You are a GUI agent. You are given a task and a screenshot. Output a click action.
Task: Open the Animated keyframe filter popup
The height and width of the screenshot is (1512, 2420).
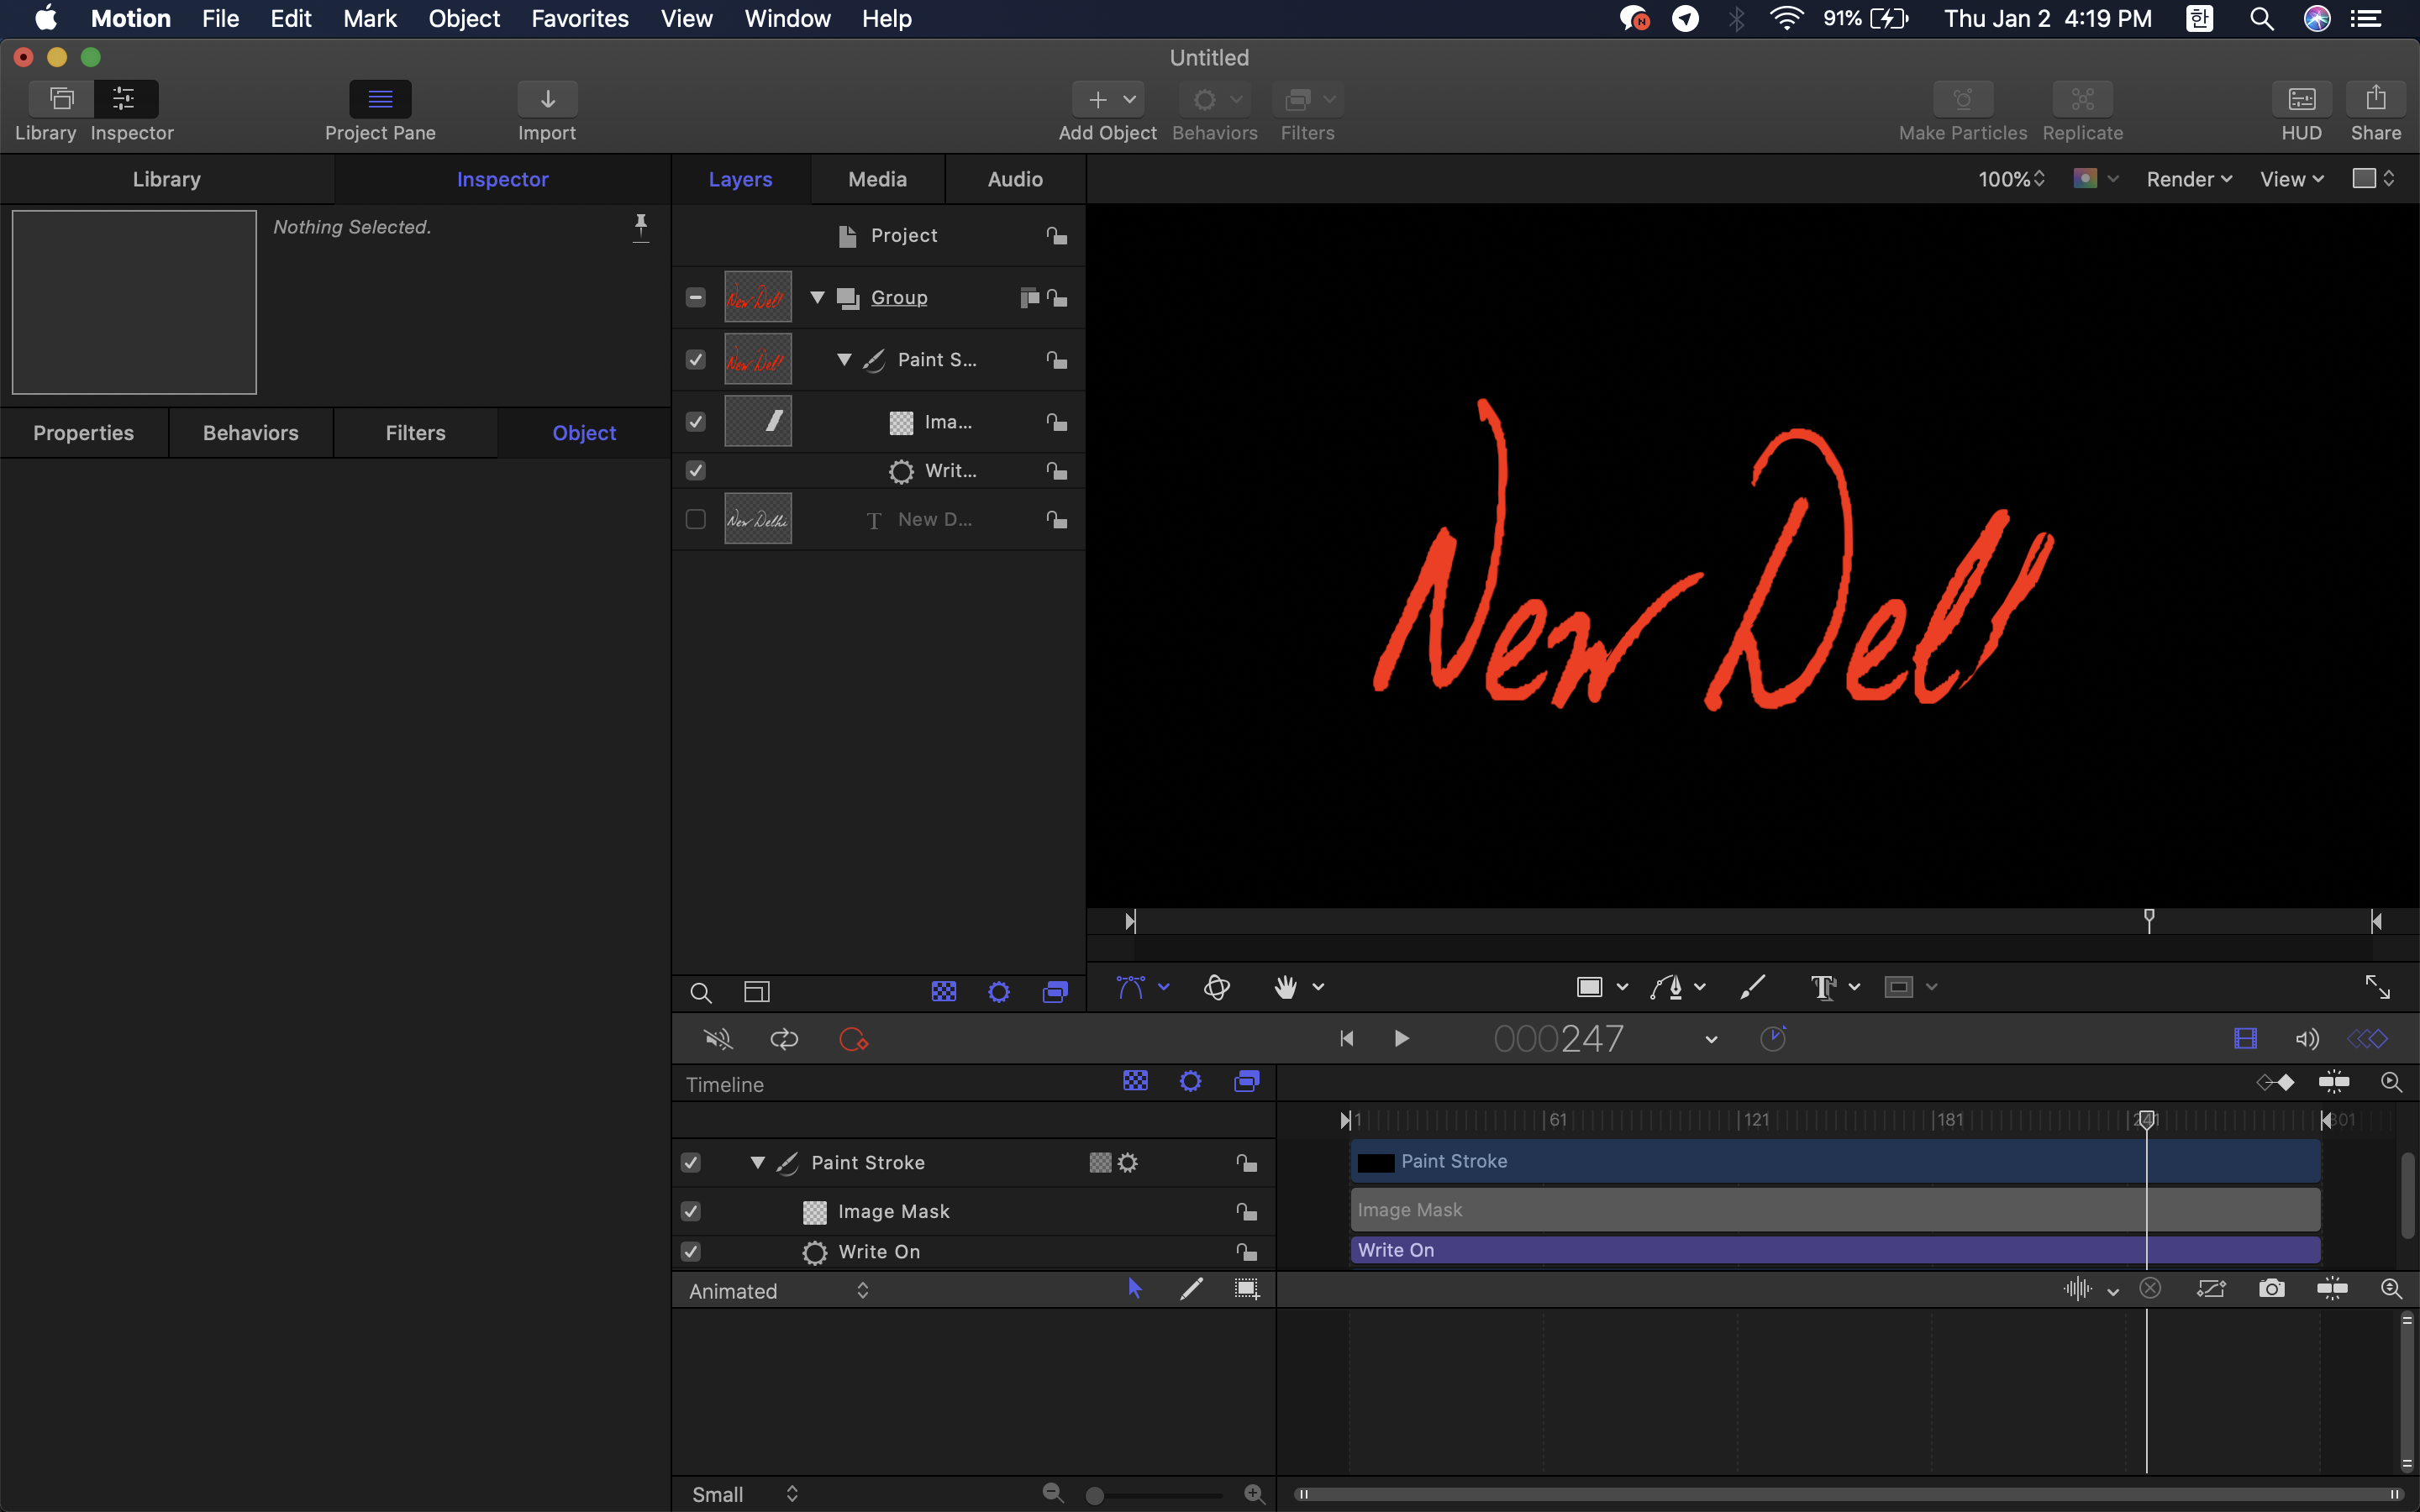point(778,1291)
